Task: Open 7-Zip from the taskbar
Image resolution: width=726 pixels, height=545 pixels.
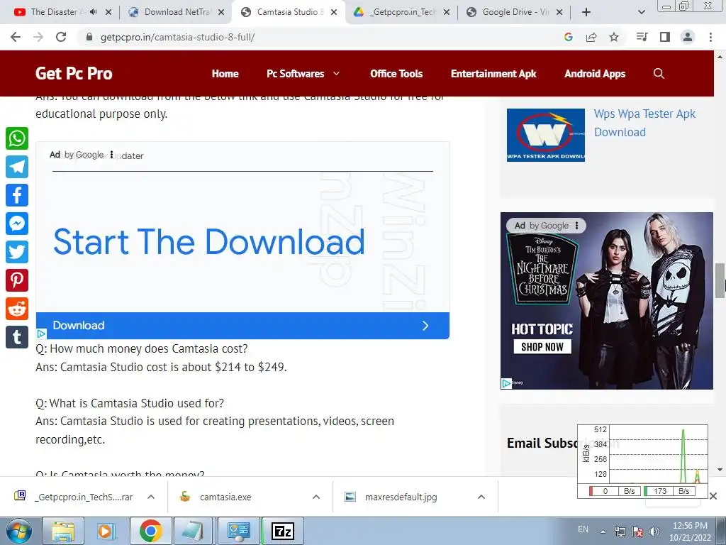Action: (283, 531)
